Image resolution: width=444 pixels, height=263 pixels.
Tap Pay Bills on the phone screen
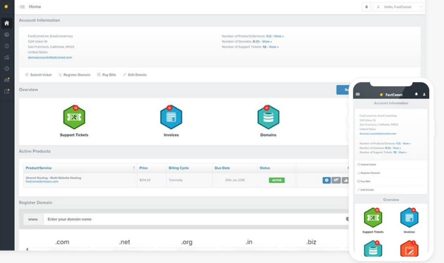click(x=364, y=181)
